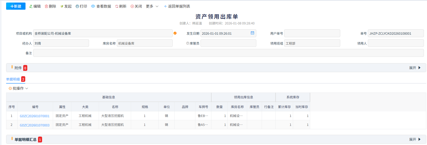Click the 编辑 edit pencil icon
Viewport: 427px width, 145px height.
[x=31, y=6]
